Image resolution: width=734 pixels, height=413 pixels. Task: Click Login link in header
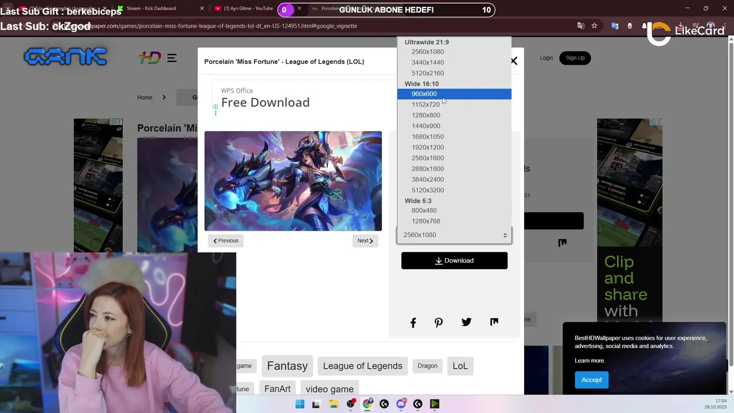click(x=546, y=58)
